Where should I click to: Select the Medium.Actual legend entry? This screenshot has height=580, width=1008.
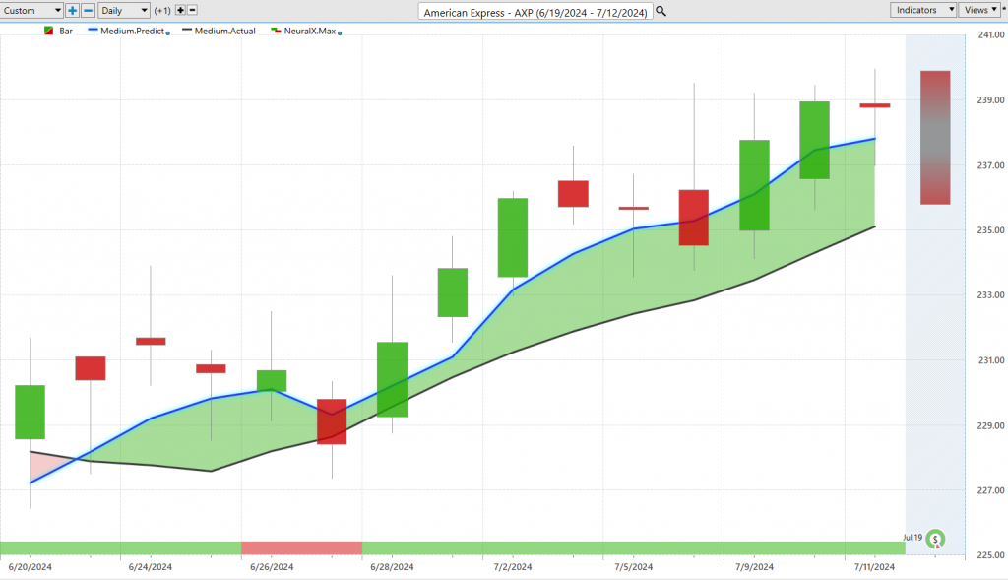[x=219, y=31]
